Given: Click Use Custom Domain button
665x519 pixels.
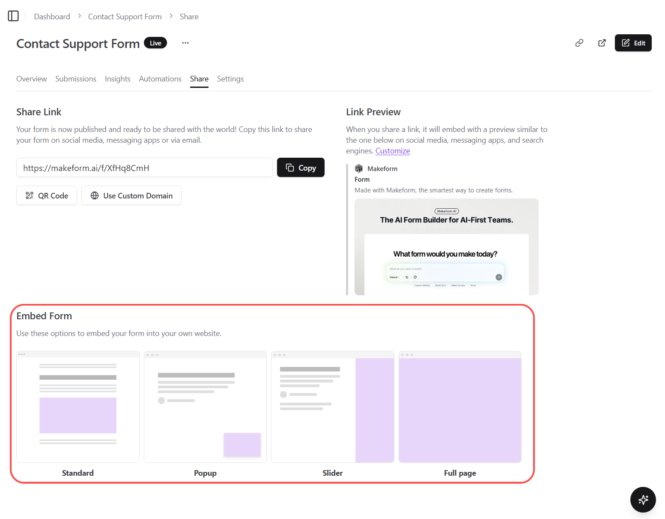Looking at the screenshot, I should point(131,195).
